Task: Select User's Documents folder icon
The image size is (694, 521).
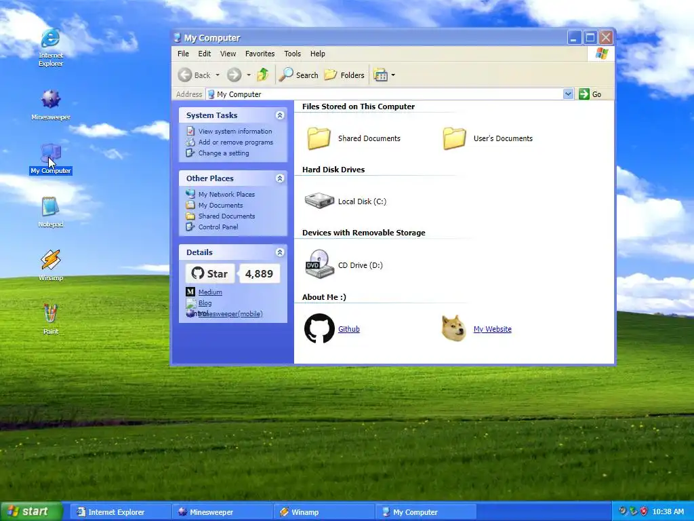Action: point(454,138)
